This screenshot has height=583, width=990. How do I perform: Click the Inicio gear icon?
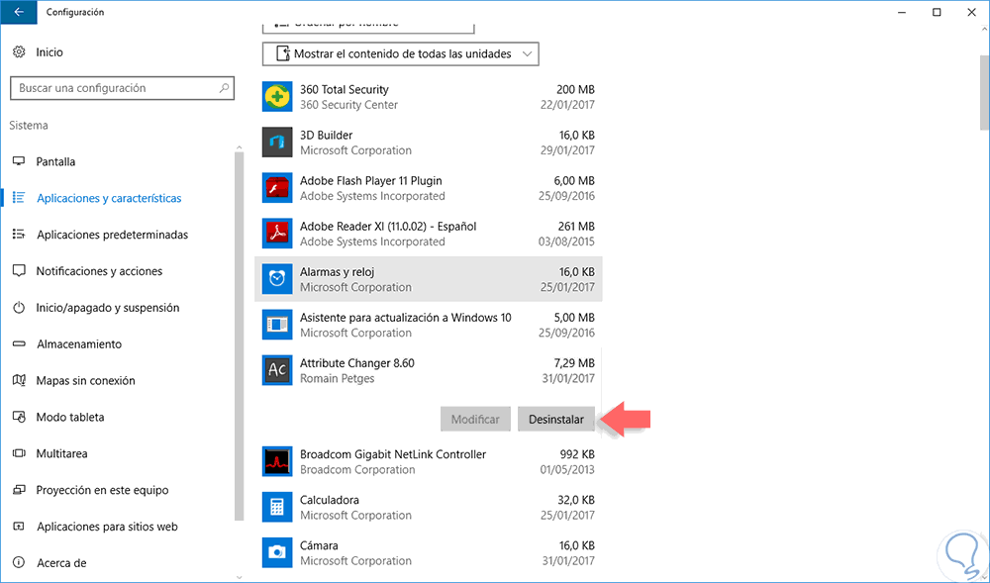click(x=19, y=51)
